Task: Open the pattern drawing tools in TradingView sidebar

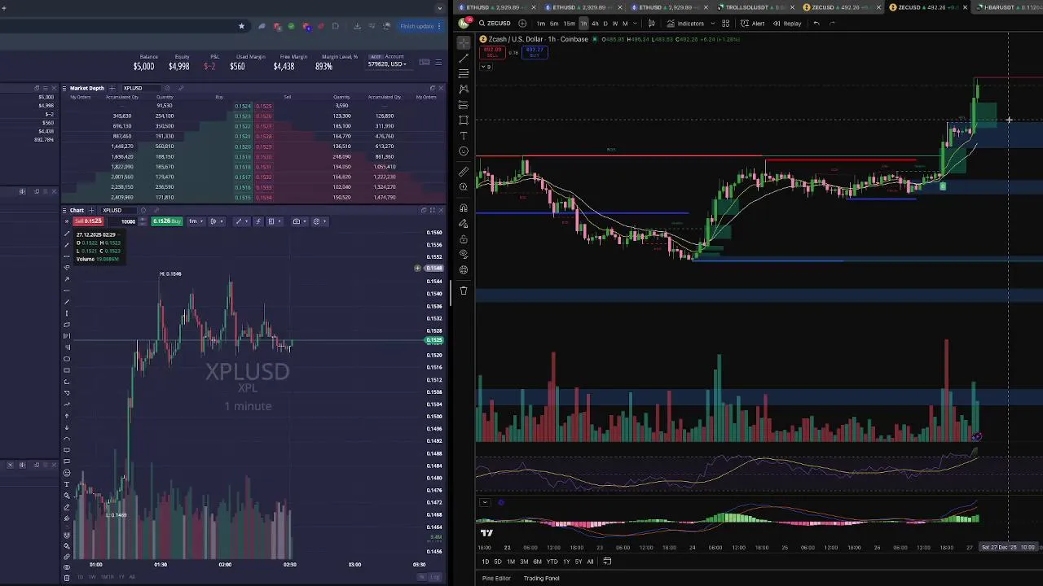Action: [464, 89]
